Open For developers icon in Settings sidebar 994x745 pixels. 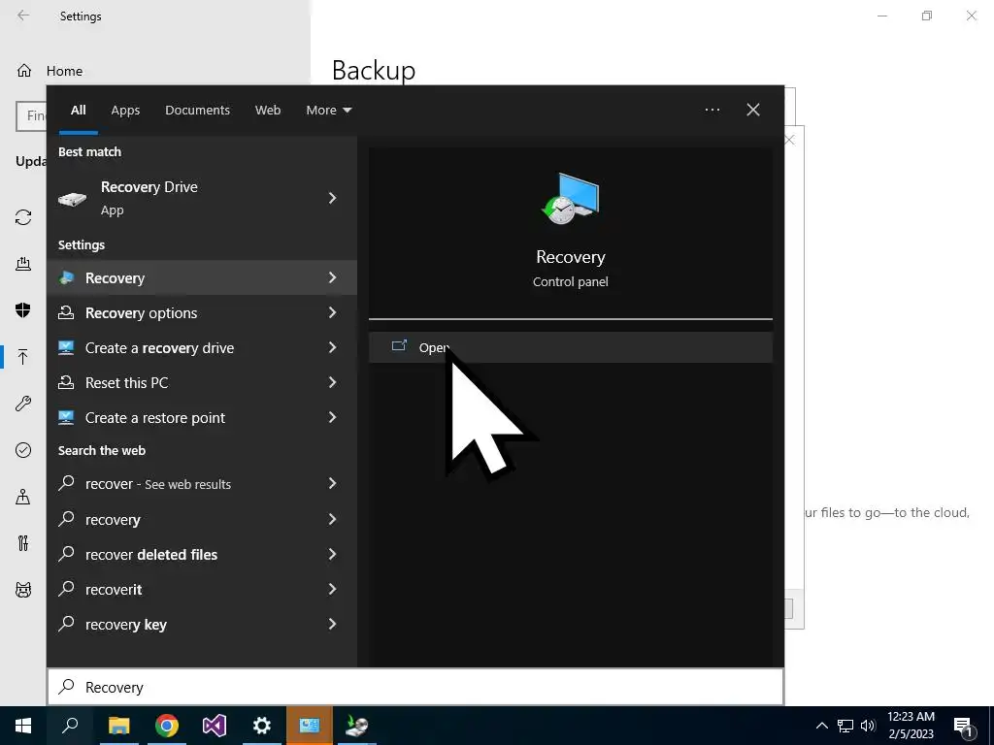click(23, 543)
